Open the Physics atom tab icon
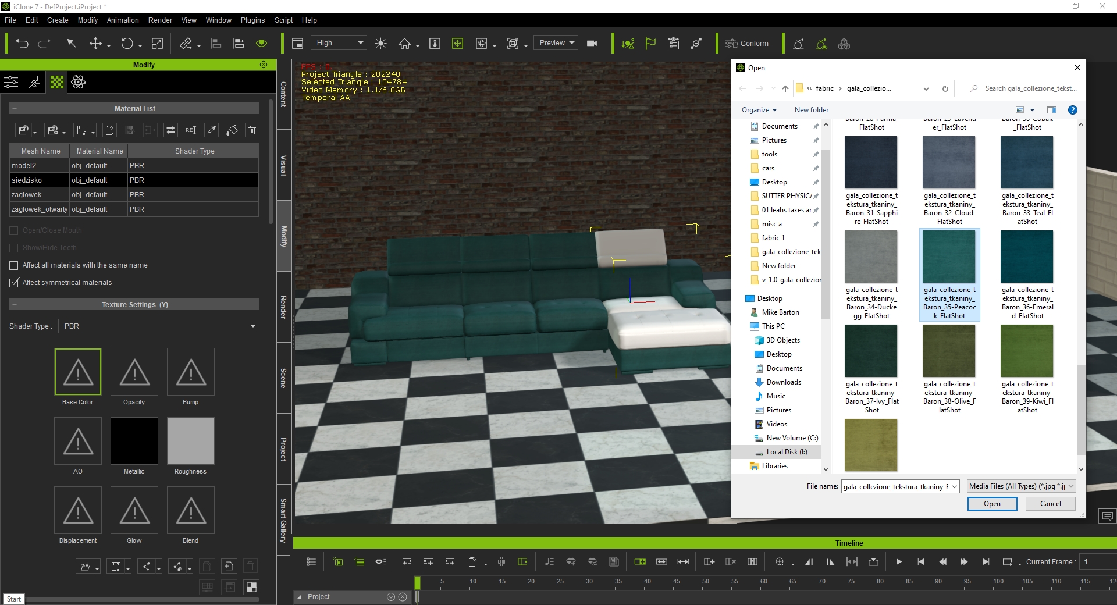1117x605 pixels. (x=78, y=82)
